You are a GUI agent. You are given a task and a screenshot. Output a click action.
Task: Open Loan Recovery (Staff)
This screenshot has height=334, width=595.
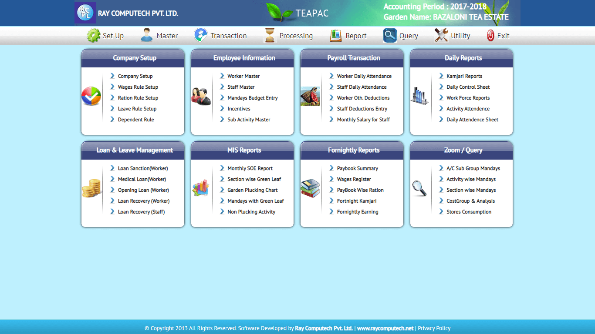(x=142, y=212)
